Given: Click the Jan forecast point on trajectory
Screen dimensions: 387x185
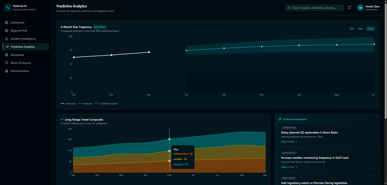Looking at the screenshot, I should tap(186, 50).
